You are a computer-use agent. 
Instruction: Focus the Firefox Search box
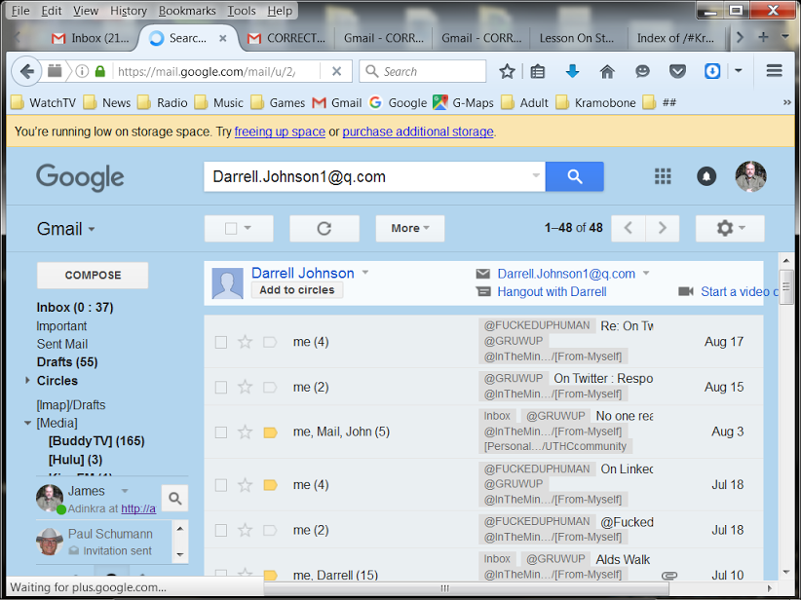423,71
